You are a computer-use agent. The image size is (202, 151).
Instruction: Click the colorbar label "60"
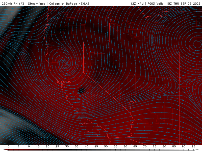(125, 146)
